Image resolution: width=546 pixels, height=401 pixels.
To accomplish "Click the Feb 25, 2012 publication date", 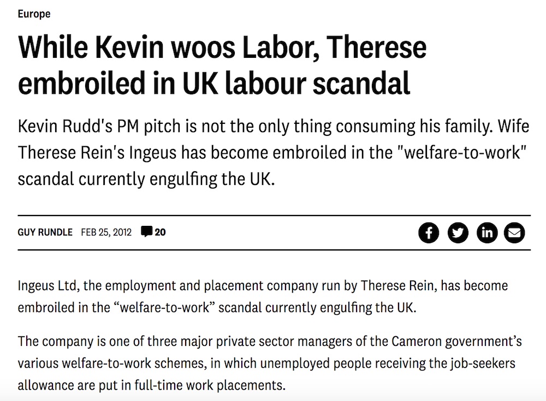I will coord(106,232).
